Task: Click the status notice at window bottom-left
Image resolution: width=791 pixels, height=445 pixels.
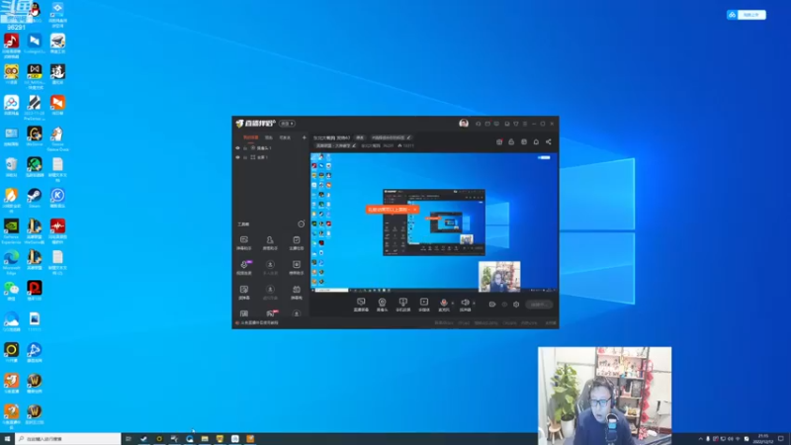Action: pos(258,323)
